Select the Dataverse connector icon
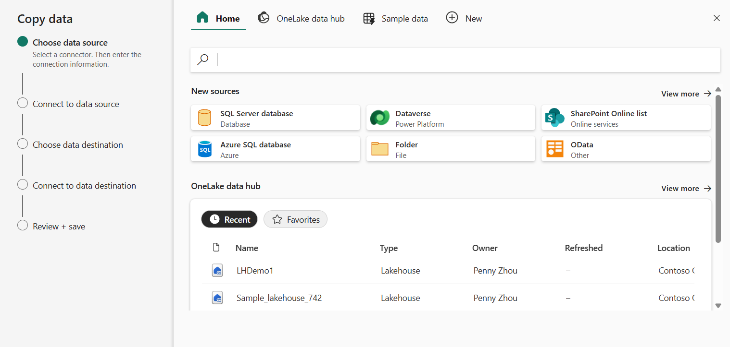 (x=380, y=118)
